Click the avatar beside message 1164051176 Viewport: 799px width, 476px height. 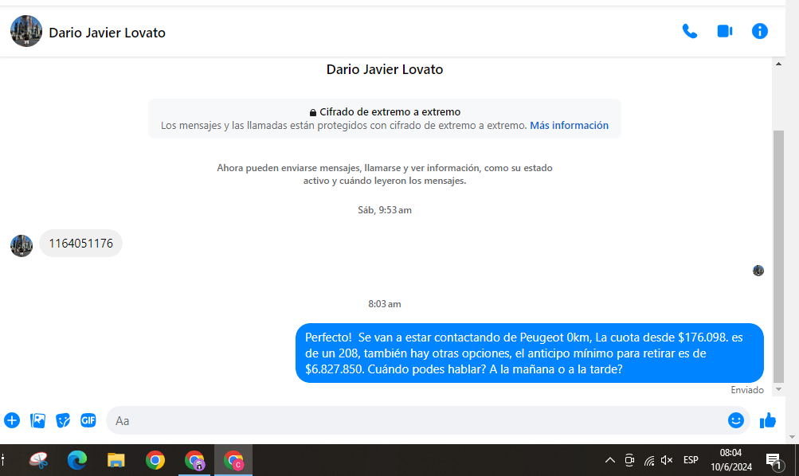tap(22, 245)
